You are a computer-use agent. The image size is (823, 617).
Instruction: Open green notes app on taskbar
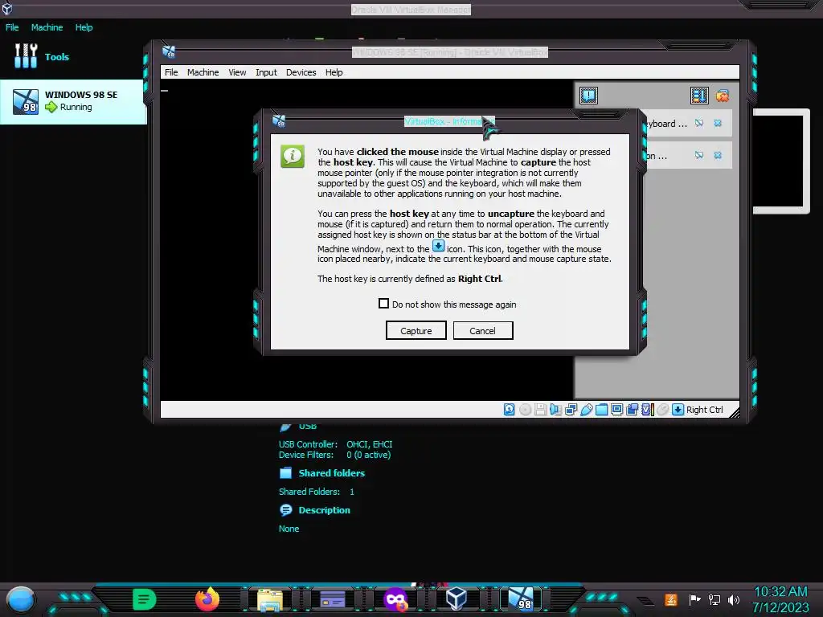(x=145, y=599)
